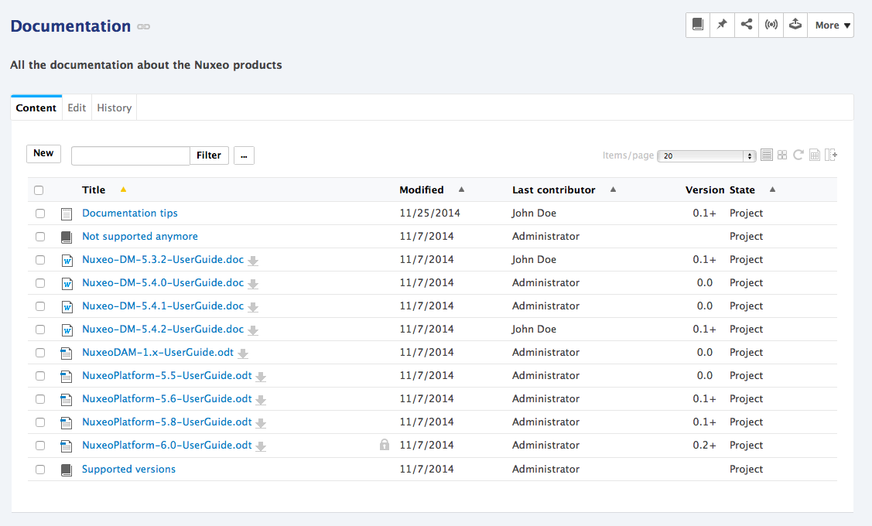Click the folder icon beside Not supported anymore
The width and height of the screenshot is (872, 526).
point(67,237)
